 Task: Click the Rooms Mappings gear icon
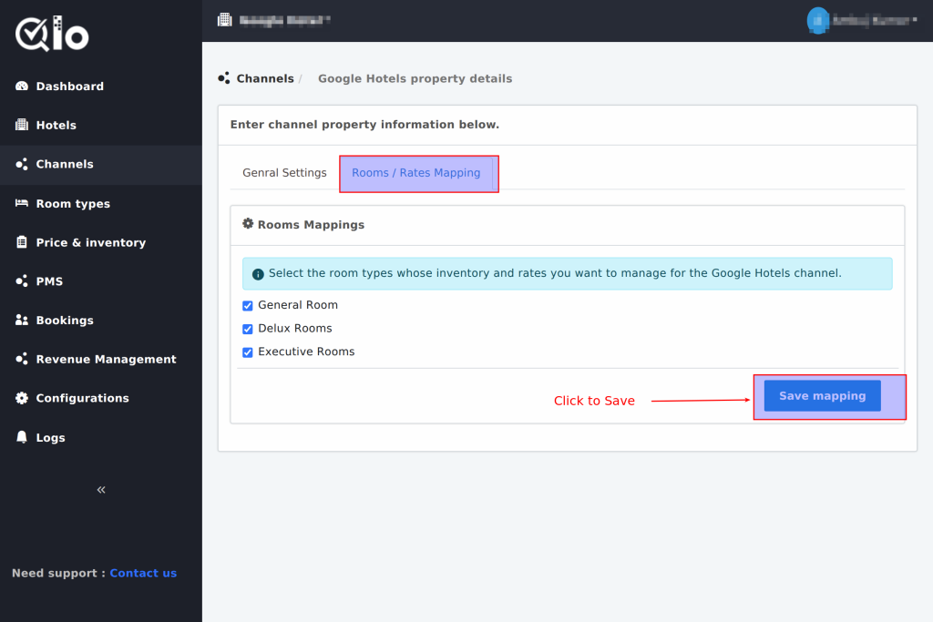248,224
